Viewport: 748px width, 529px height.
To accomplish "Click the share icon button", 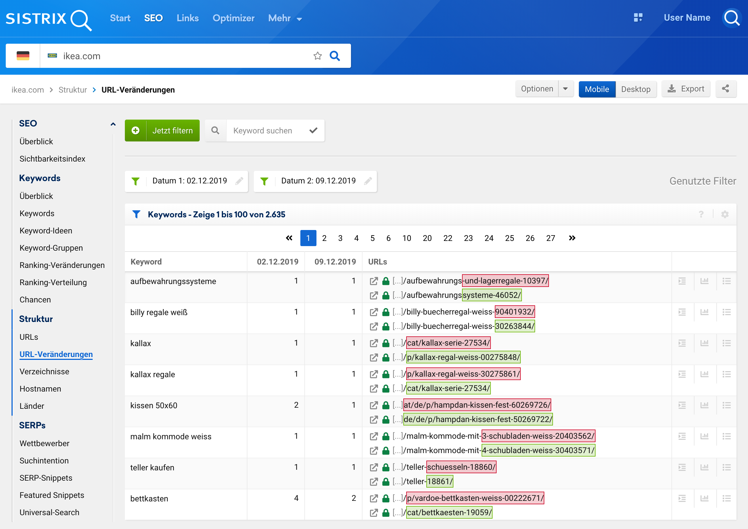I will pos(725,89).
